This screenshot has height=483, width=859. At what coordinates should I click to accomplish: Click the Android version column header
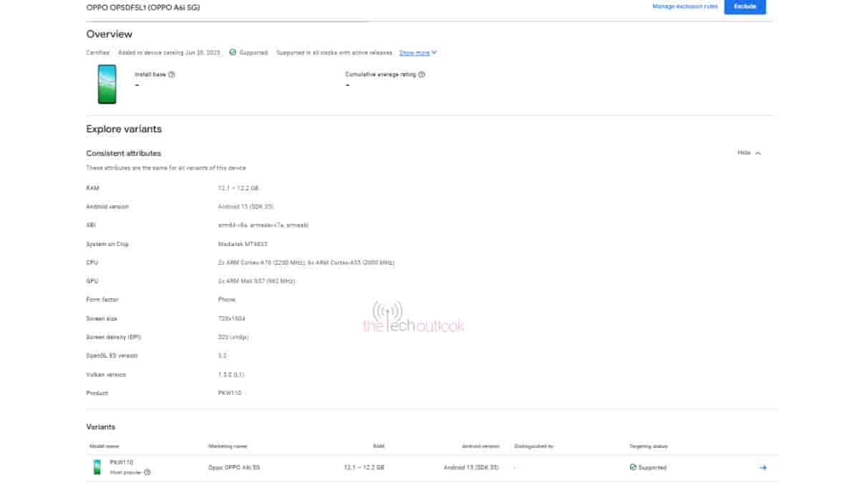pos(480,446)
